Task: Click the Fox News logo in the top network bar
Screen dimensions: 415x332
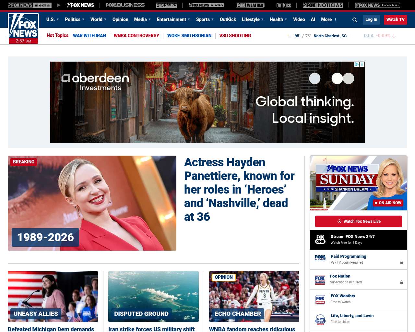Action: click(80, 5)
